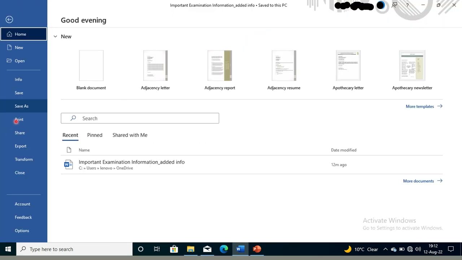Sort by Name column header

84,150
